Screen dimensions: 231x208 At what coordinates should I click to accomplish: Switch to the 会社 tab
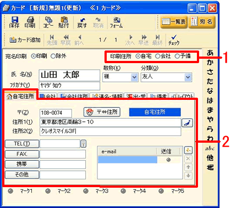click(48, 96)
